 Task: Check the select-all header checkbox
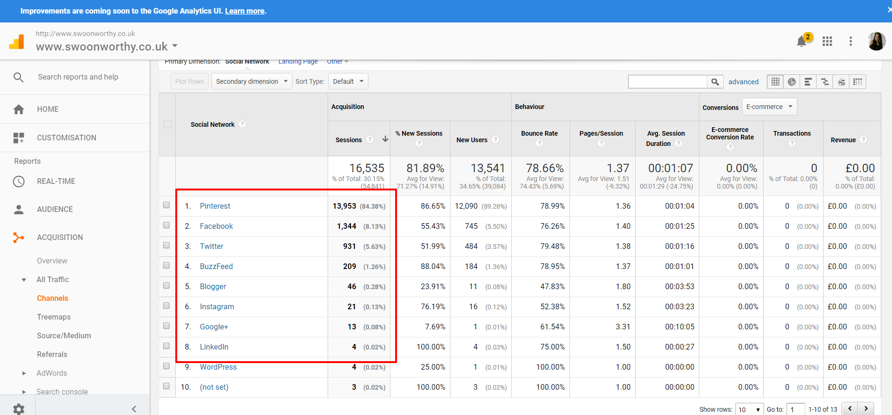click(x=167, y=124)
